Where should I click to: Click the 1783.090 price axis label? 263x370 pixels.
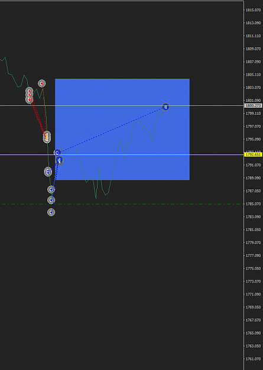click(254, 217)
